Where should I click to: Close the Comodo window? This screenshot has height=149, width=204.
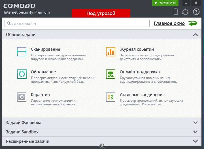196,3
